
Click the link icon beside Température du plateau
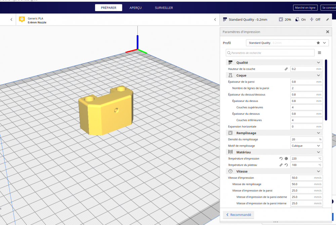point(281,165)
